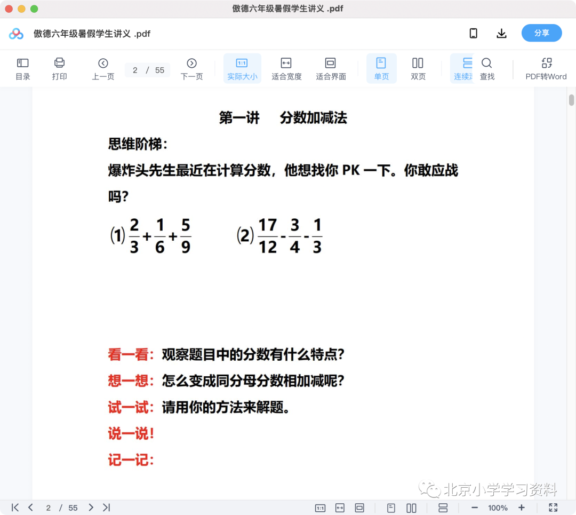This screenshot has width=576, height=515.
Task: Click the Baidu cloud logo icon
Action: pos(16,34)
